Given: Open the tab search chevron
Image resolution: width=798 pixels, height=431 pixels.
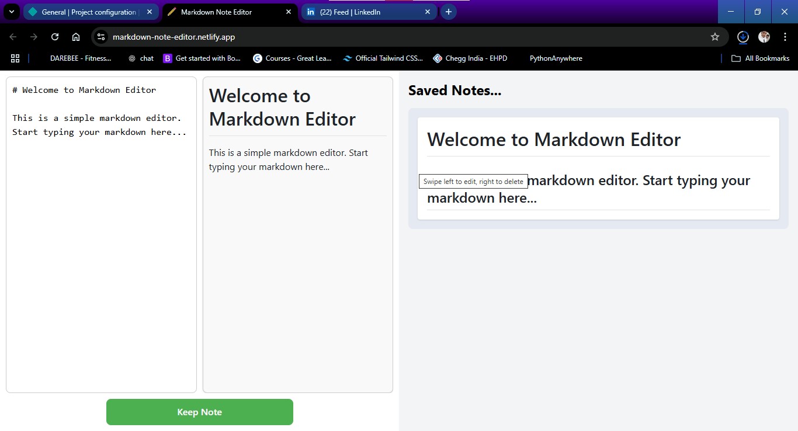Looking at the screenshot, I should pyautogui.click(x=11, y=11).
